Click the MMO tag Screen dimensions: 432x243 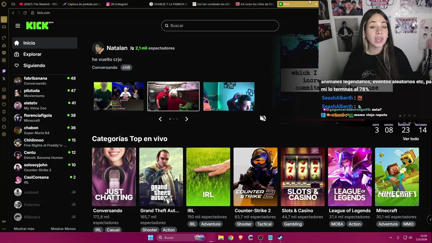point(408,224)
